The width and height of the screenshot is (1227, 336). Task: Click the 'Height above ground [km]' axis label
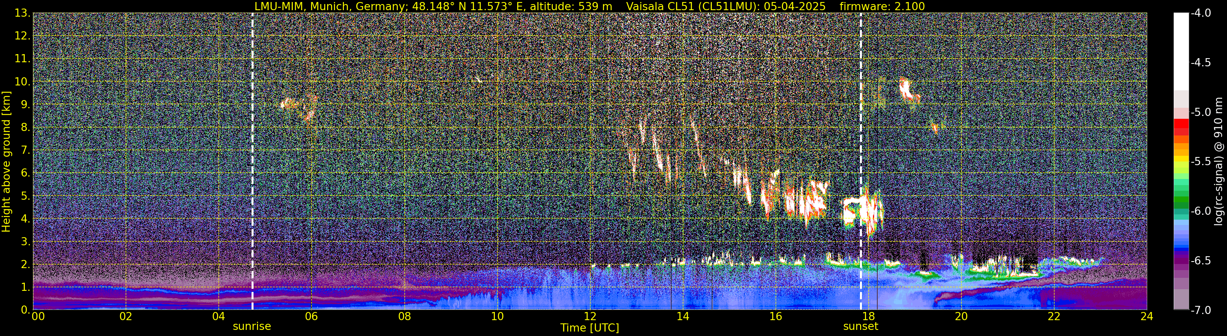coord(6,162)
